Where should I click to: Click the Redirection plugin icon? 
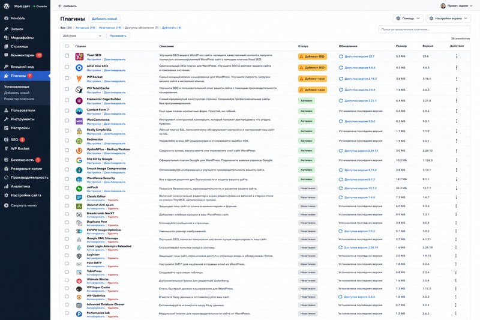79,141
